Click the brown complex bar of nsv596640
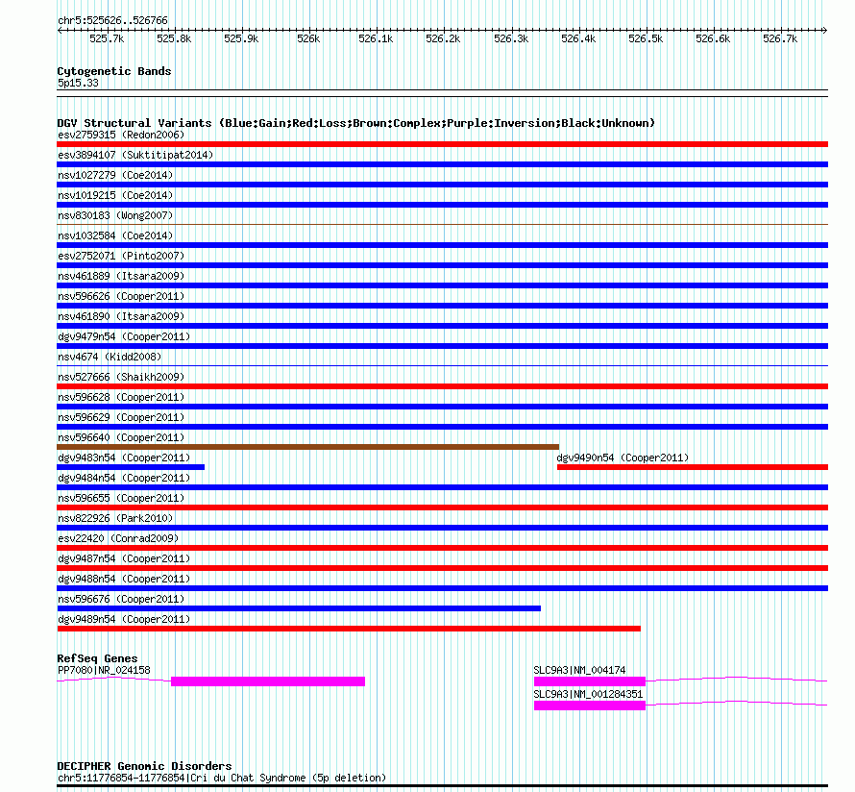Screen dimensions: 855x792 tap(308, 447)
